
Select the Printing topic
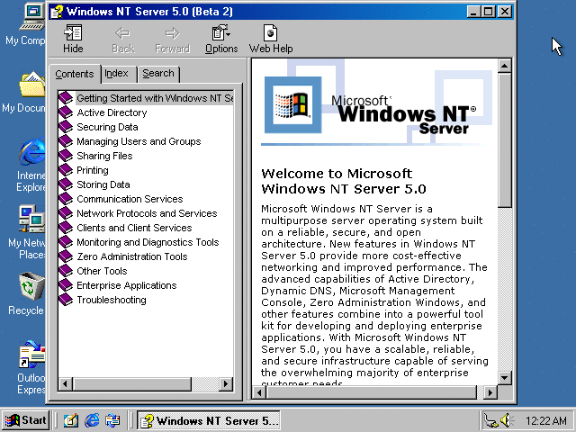click(x=92, y=170)
